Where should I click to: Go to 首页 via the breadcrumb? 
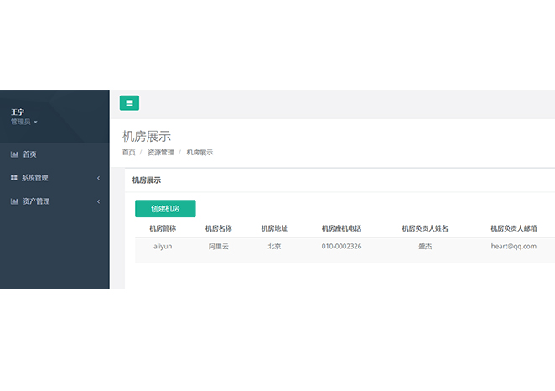pyautogui.click(x=128, y=153)
